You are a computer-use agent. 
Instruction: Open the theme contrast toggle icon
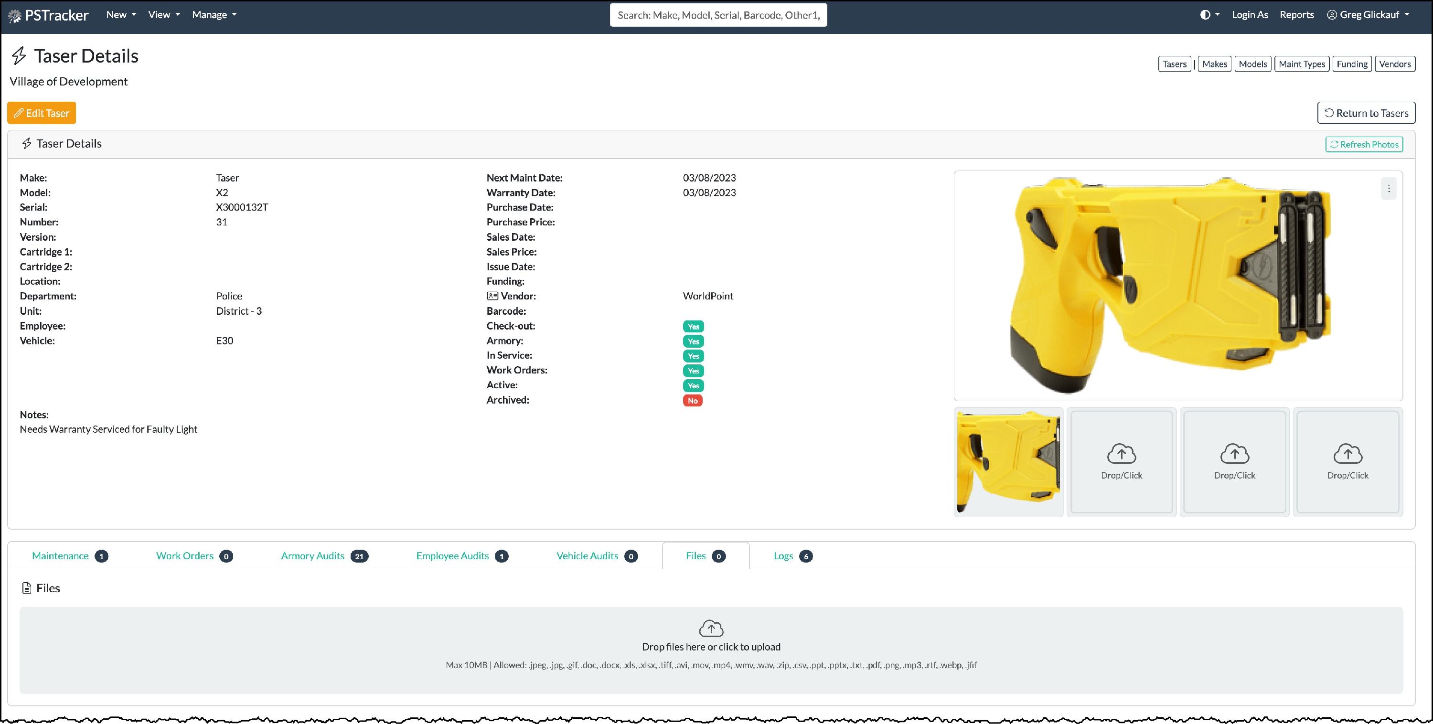tap(1205, 15)
